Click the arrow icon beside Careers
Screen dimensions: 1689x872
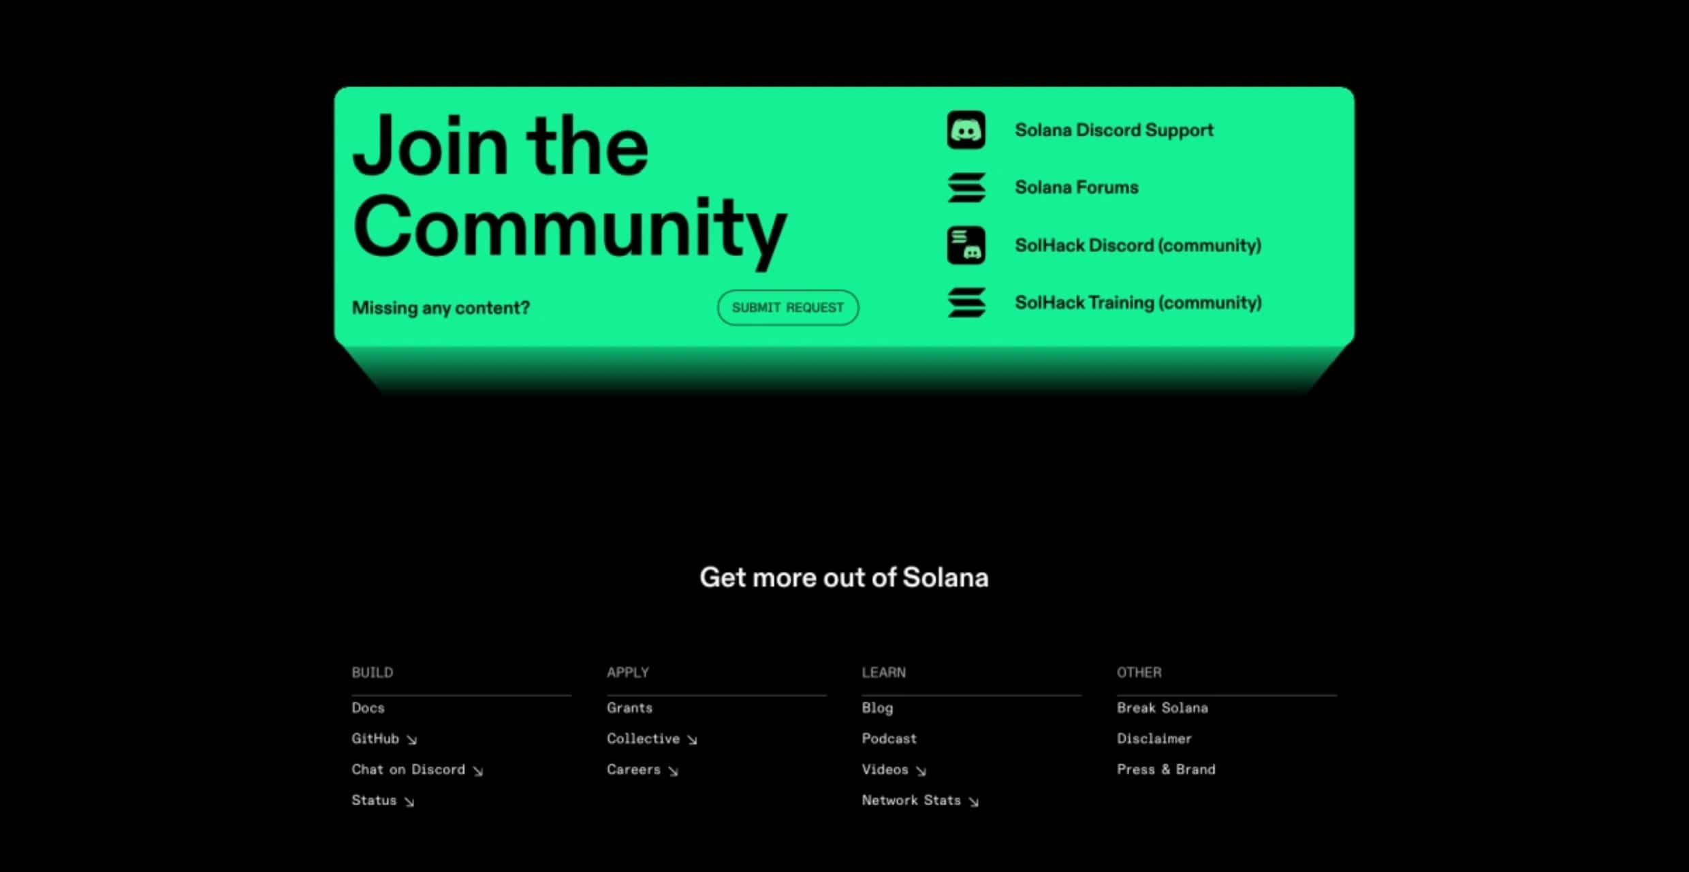[x=673, y=771]
